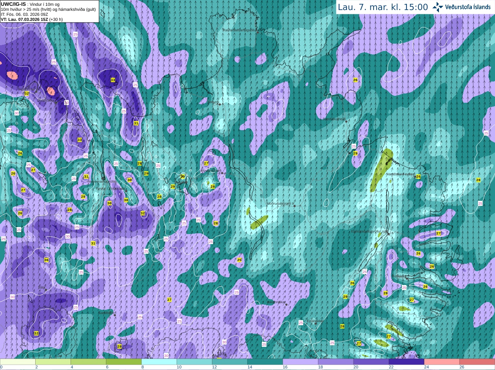
Task: Pick the 8–10 m/s light cyan legend swatch
Action: 159,362
